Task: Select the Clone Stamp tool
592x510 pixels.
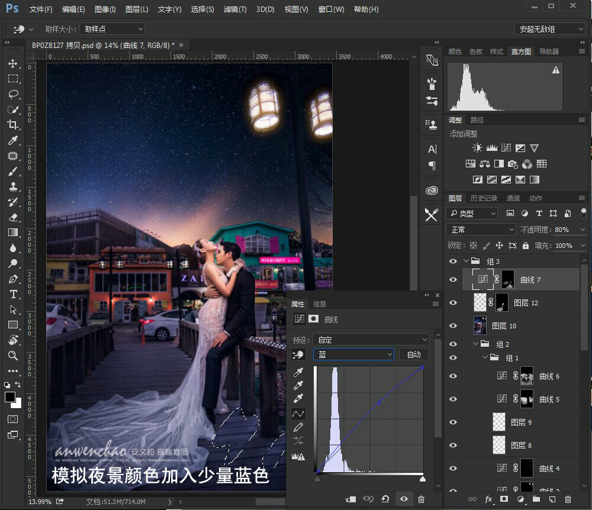Action: click(x=13, y=186)
